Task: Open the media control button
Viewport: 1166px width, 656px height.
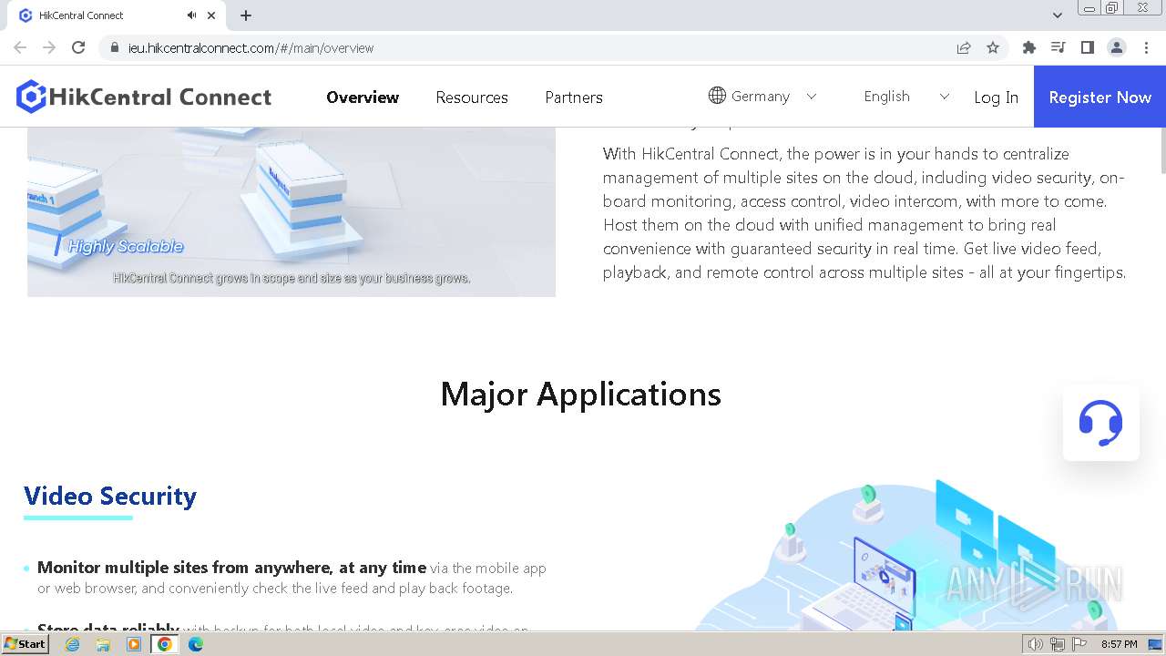Action: coord(1058,47)
